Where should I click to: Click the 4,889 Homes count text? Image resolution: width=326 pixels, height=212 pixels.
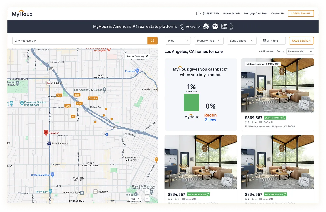point(266,51)
